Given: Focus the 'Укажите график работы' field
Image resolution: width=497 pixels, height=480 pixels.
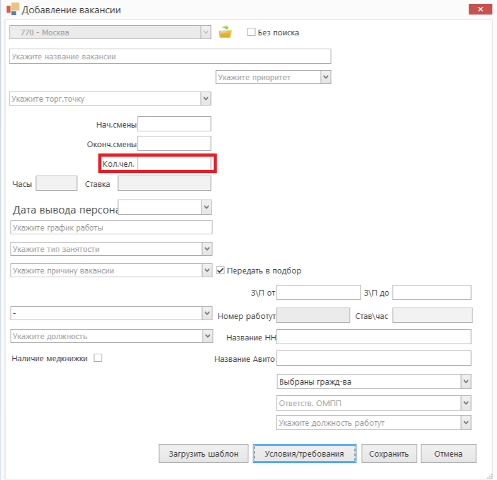Looking at the screenshot, I should tap(111, 227).
